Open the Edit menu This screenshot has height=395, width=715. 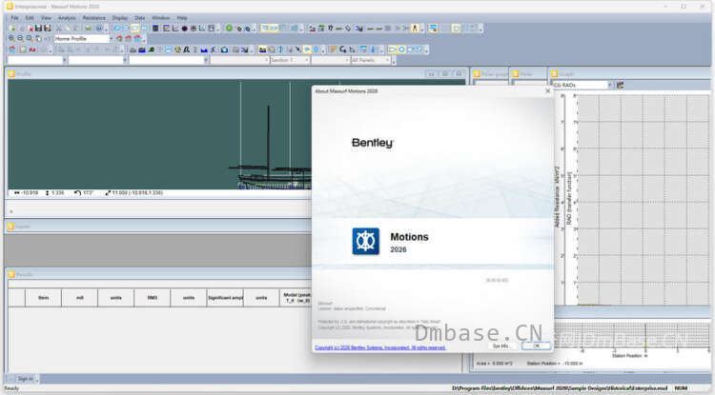point(30,18)
